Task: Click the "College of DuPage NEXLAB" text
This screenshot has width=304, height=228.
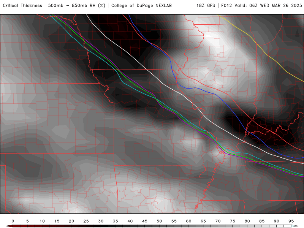Action: pyautogui.click(x=141, y=5)
